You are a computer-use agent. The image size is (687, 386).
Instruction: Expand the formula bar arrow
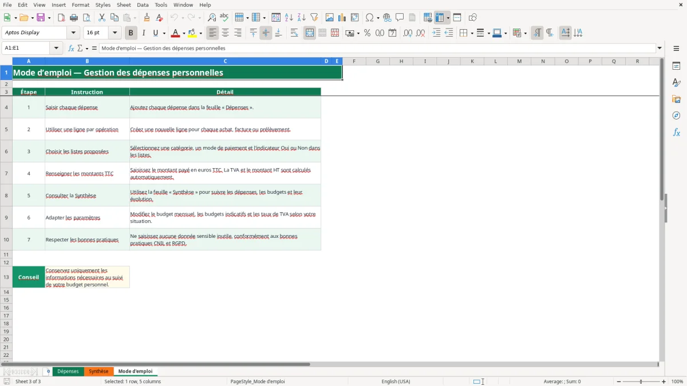660,48
